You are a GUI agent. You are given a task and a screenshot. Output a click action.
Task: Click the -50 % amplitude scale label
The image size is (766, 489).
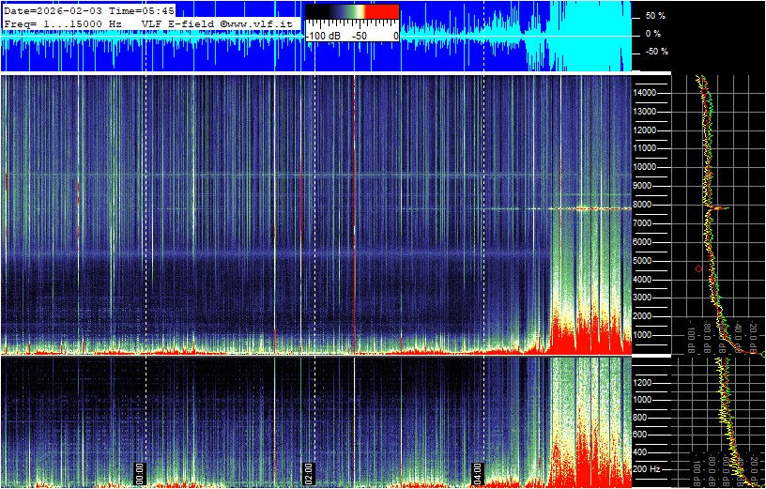654,52
